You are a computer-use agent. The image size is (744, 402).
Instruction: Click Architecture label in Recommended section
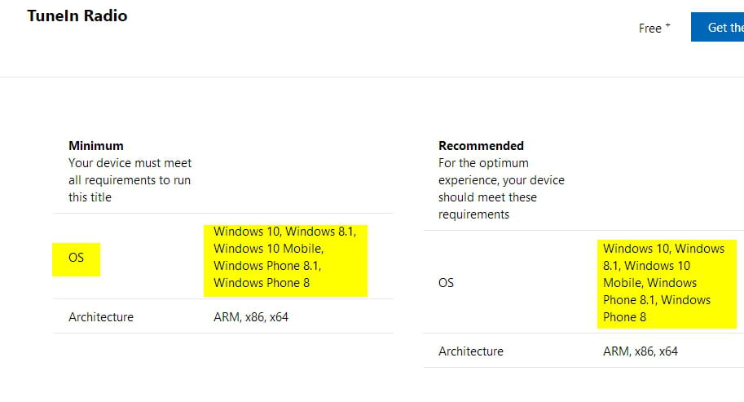click(471, 351)
